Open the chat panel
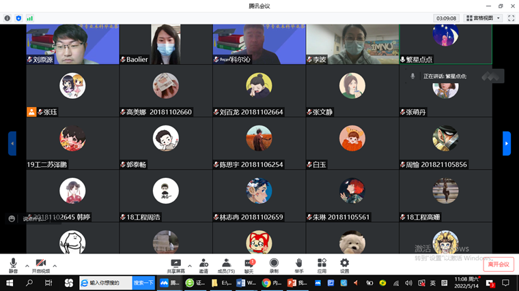Image resolution: width=519 pixels, height=291 pixels. [x=249, y=264]
